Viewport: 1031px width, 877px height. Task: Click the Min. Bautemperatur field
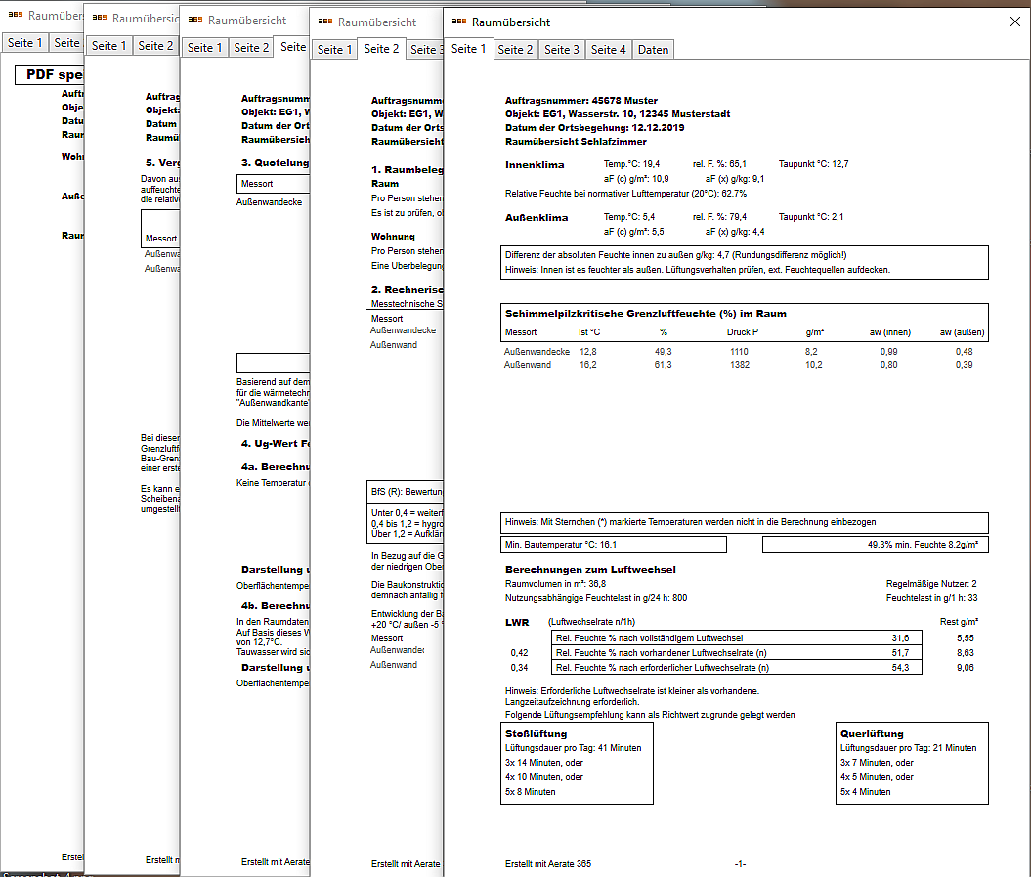613,545
